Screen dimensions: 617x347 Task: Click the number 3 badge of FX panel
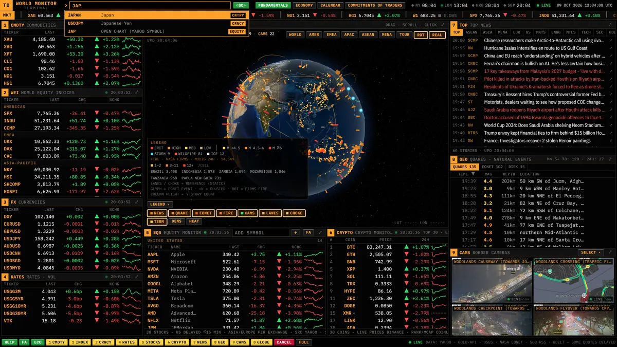point(5,202)
